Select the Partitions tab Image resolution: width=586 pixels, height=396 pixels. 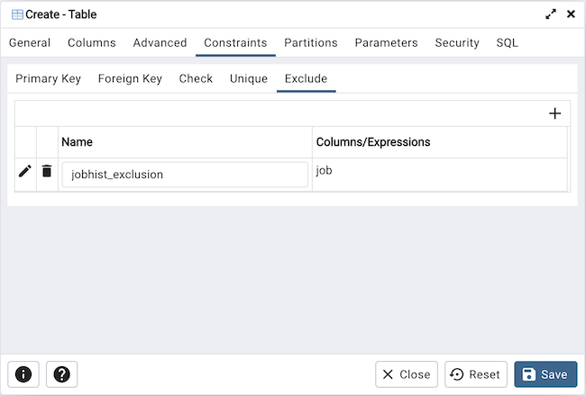(x=311, y=42)
